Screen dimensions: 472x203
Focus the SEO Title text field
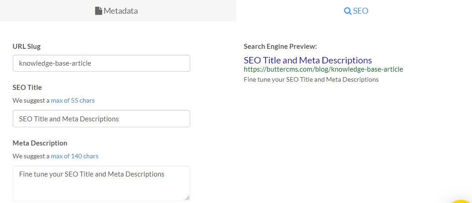click(x=101, y=119)
